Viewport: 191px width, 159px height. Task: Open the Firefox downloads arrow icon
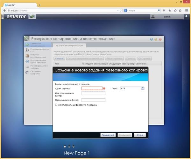(164, 10)
